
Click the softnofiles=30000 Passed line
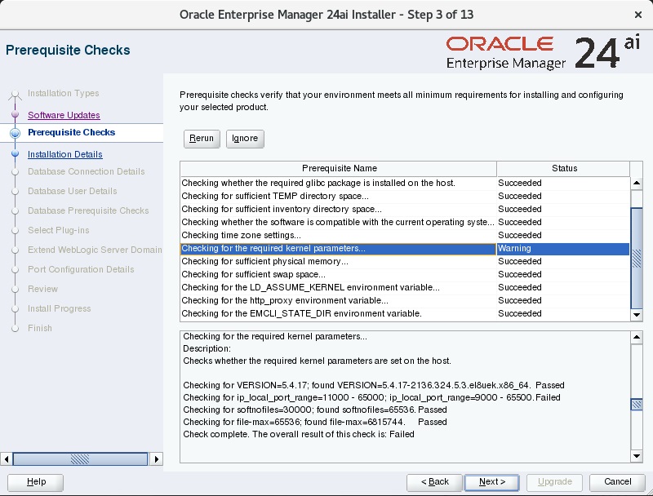coord(315,410)
